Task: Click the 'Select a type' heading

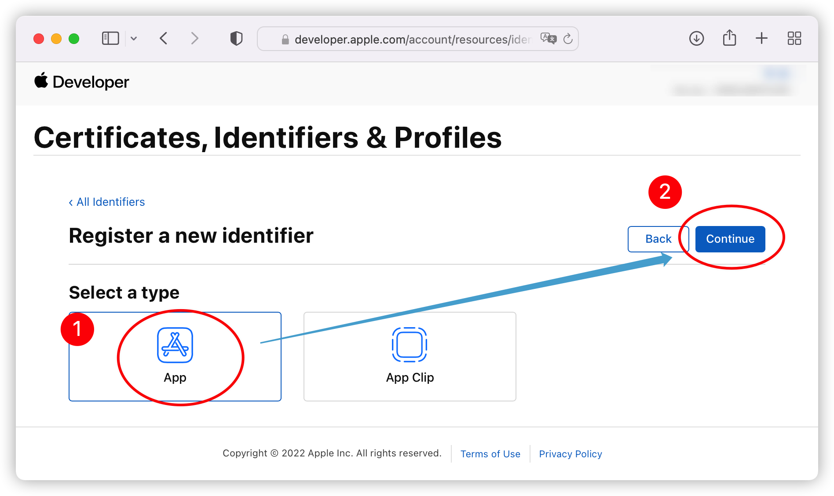Action: [x=124, y=293]
